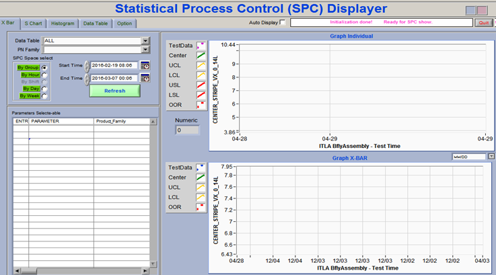Expand the Data Table dropdown
The width and height of the screenshot is (496, 275).
(145, 41)
